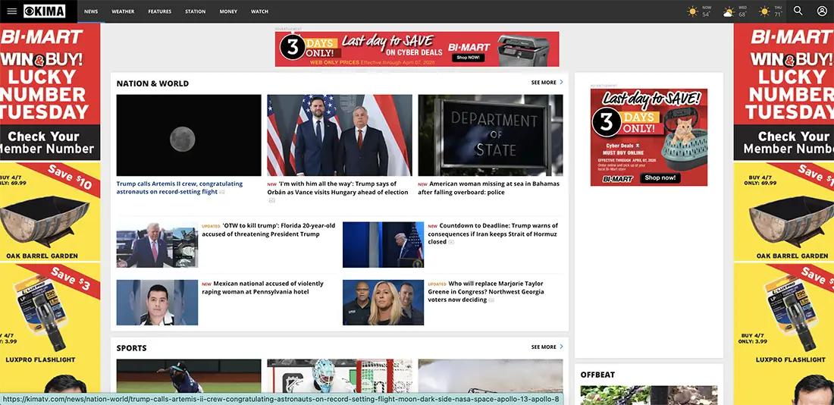Viewport: 834px width, 405px height.
Task: Open American woman missing at sea headline
Action: pyautogui.click(x=489, y=188)
